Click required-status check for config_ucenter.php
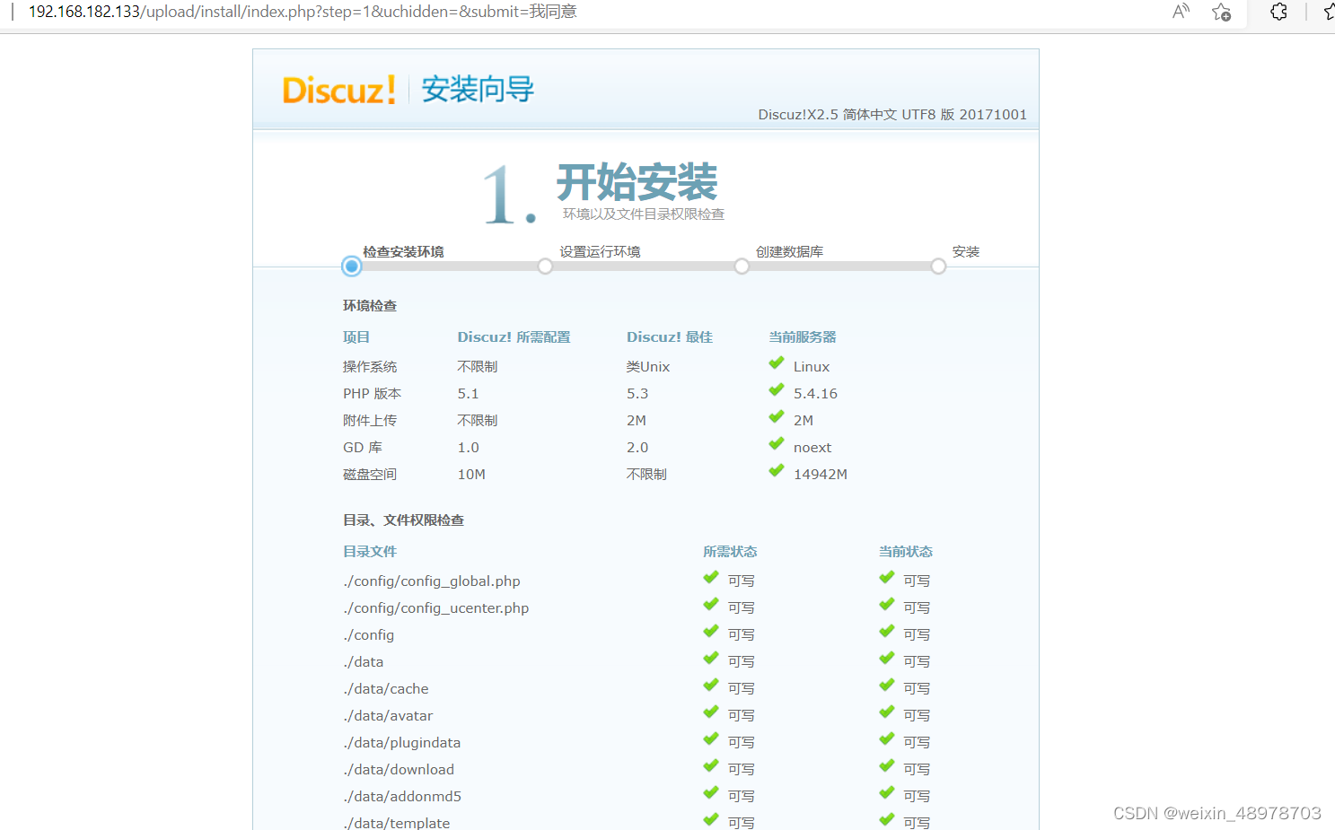This screenshot has width=1335, height=830. point(711,605)
